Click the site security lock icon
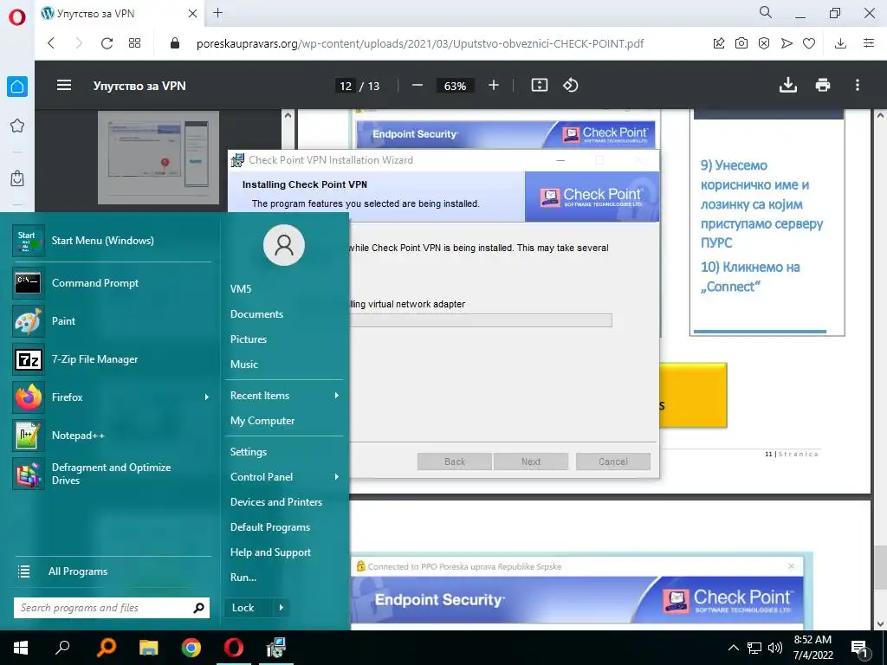The height and width of the screenshot is (665, 887). click(x=175, y=43)
